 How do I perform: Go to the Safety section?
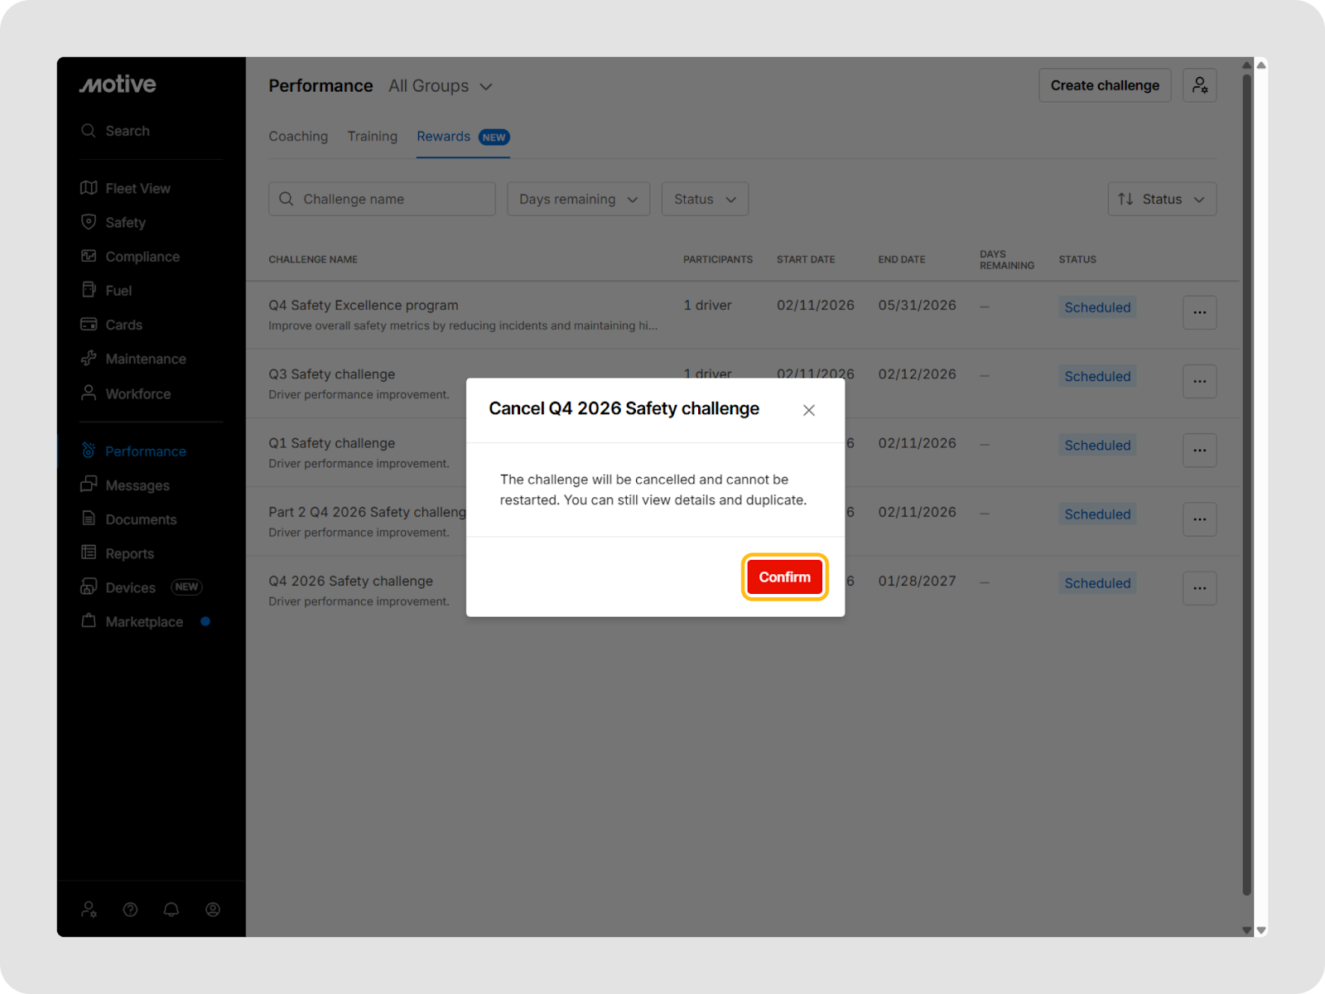pos(125,223)
